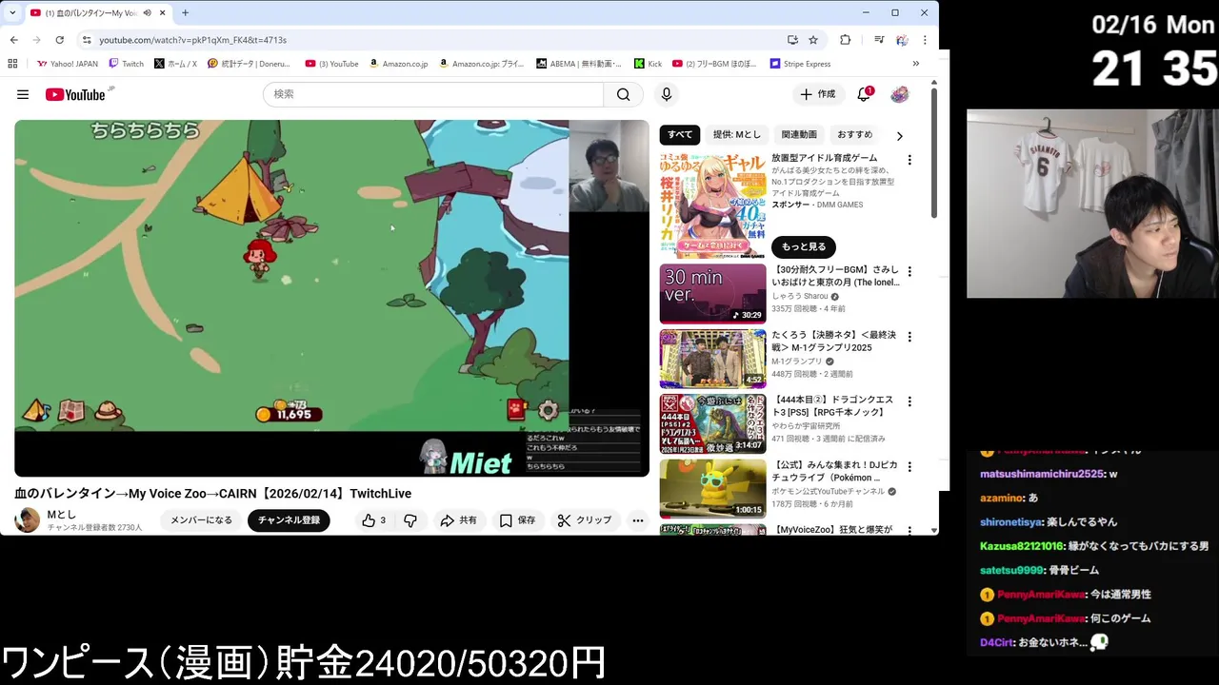Save the video with 保存 button
Image resolution: width=1219 pixels, height=685 pixels.
tap(517, 520)
